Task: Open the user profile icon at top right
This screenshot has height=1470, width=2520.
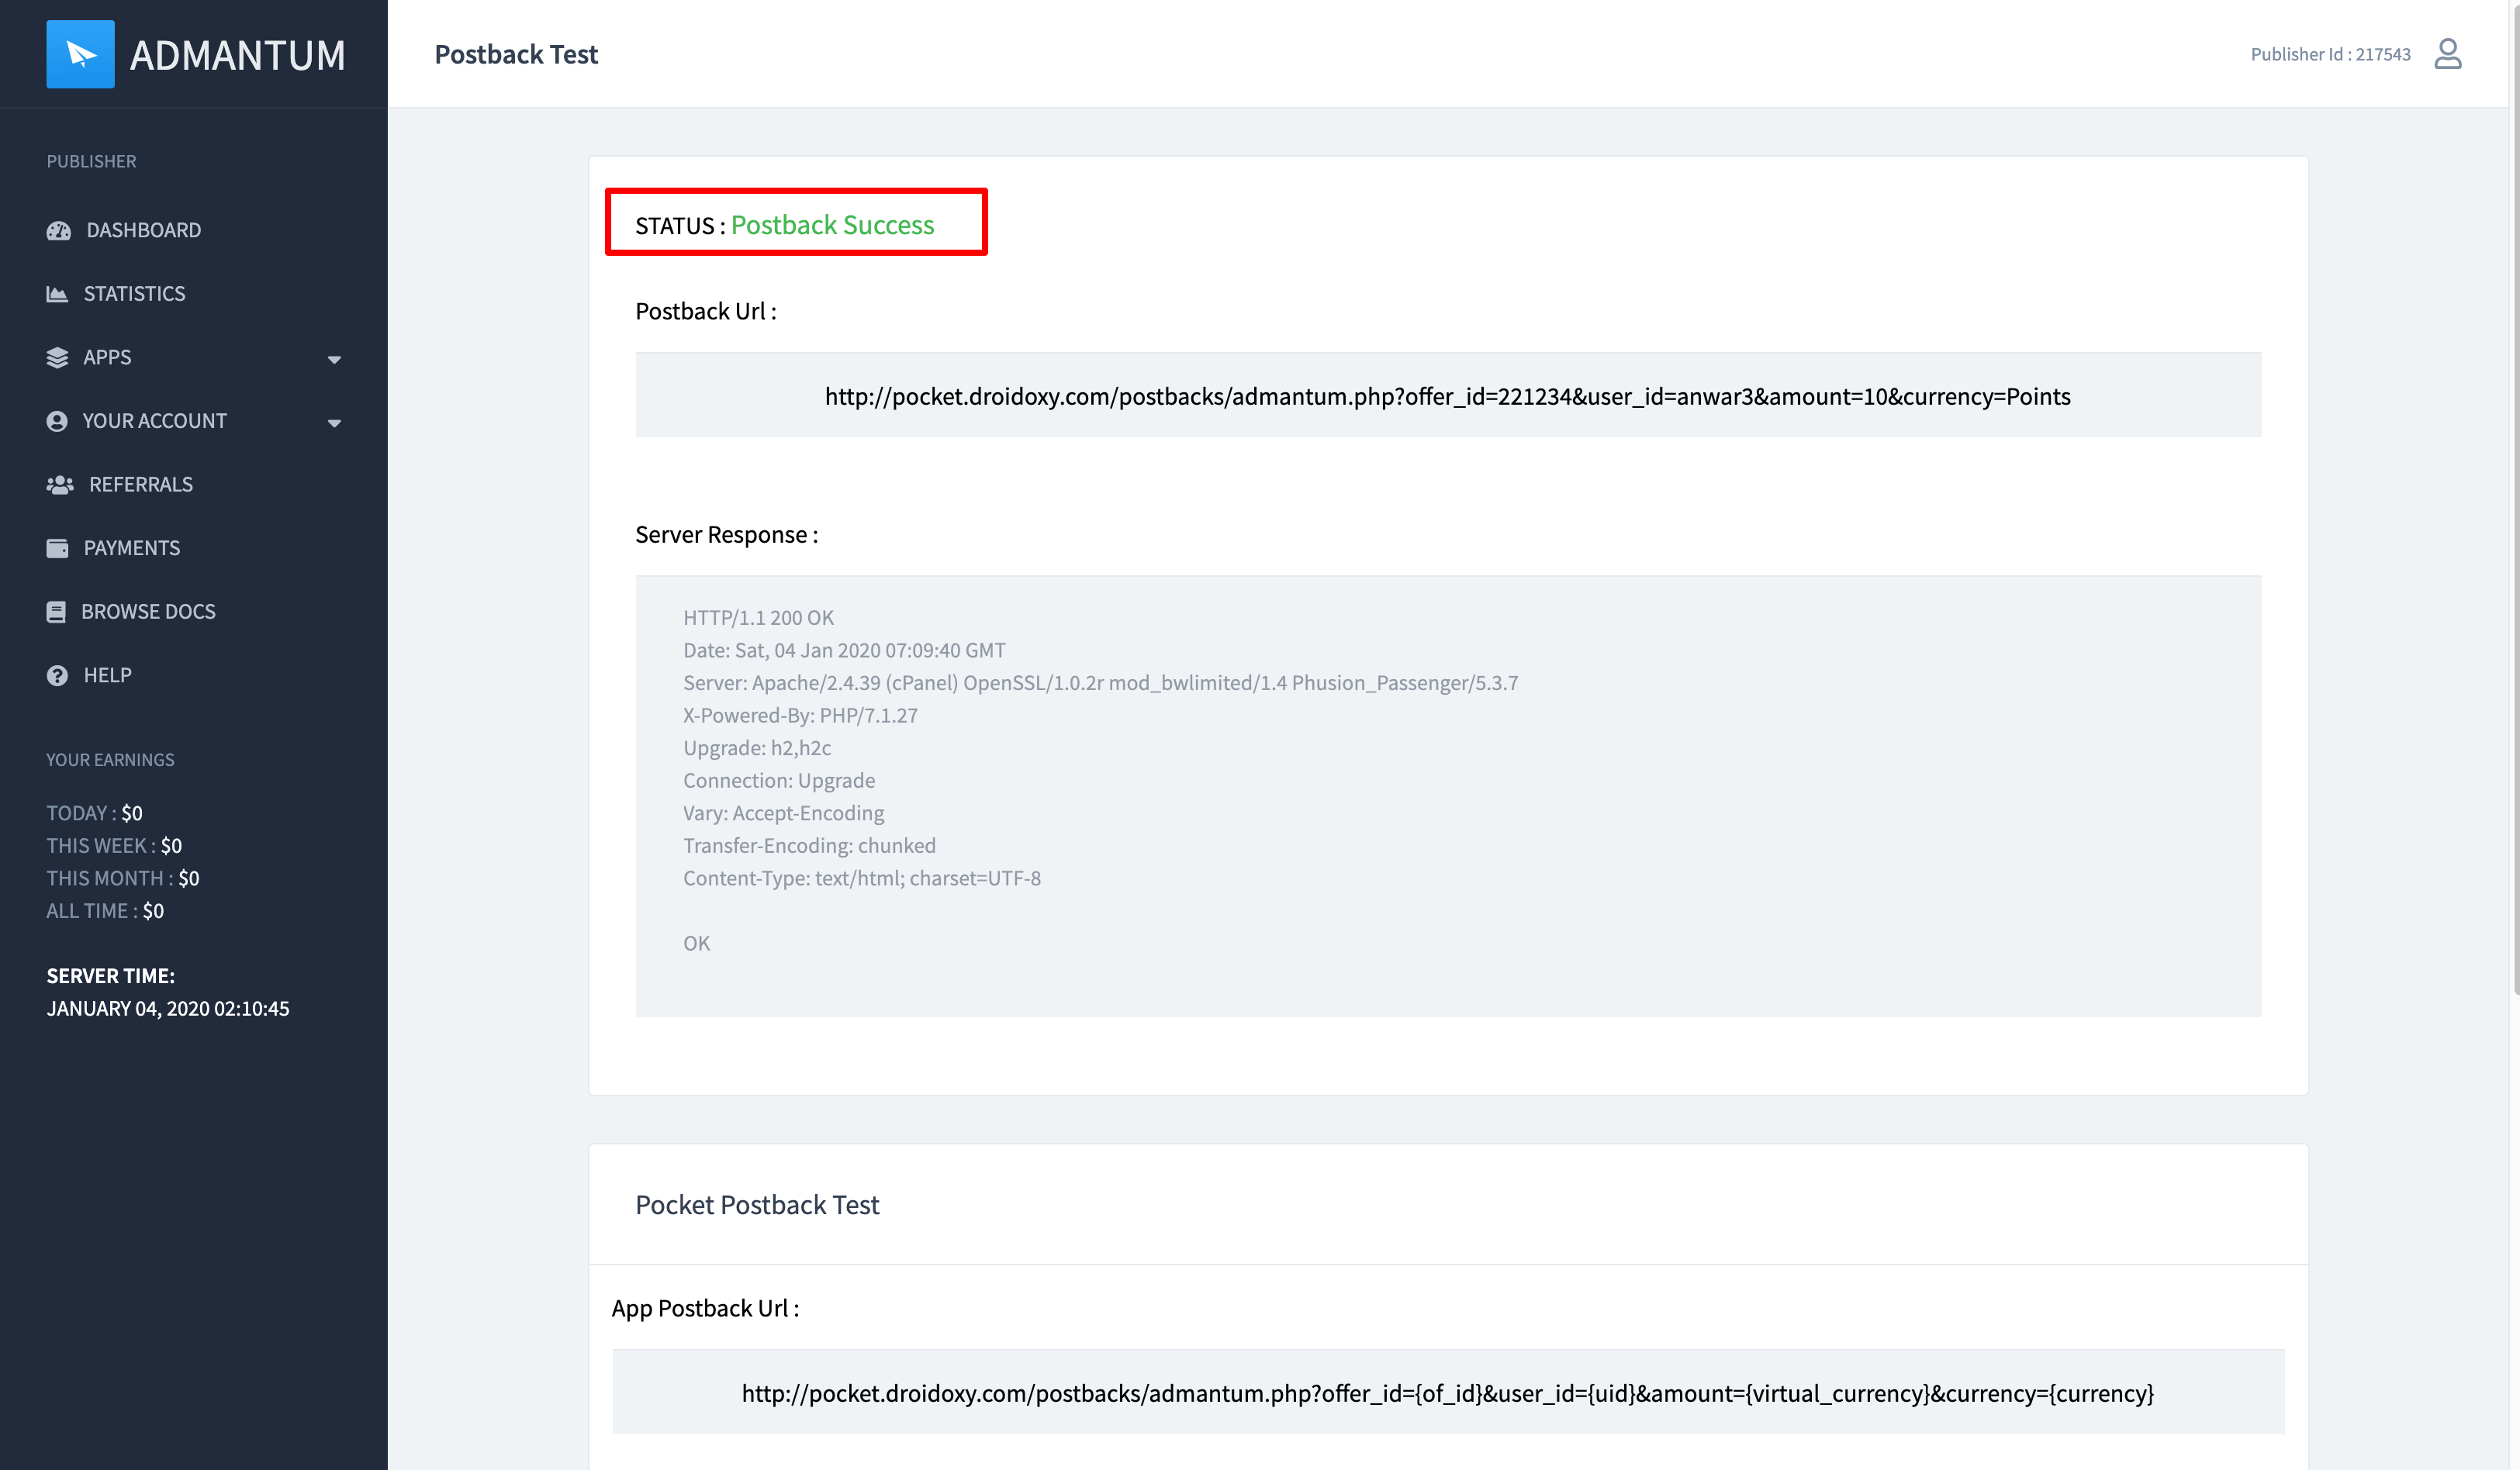Action: 2447,54
